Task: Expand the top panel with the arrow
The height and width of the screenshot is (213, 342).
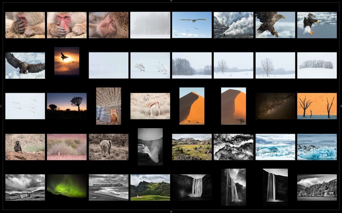Action: click(171, 1)
